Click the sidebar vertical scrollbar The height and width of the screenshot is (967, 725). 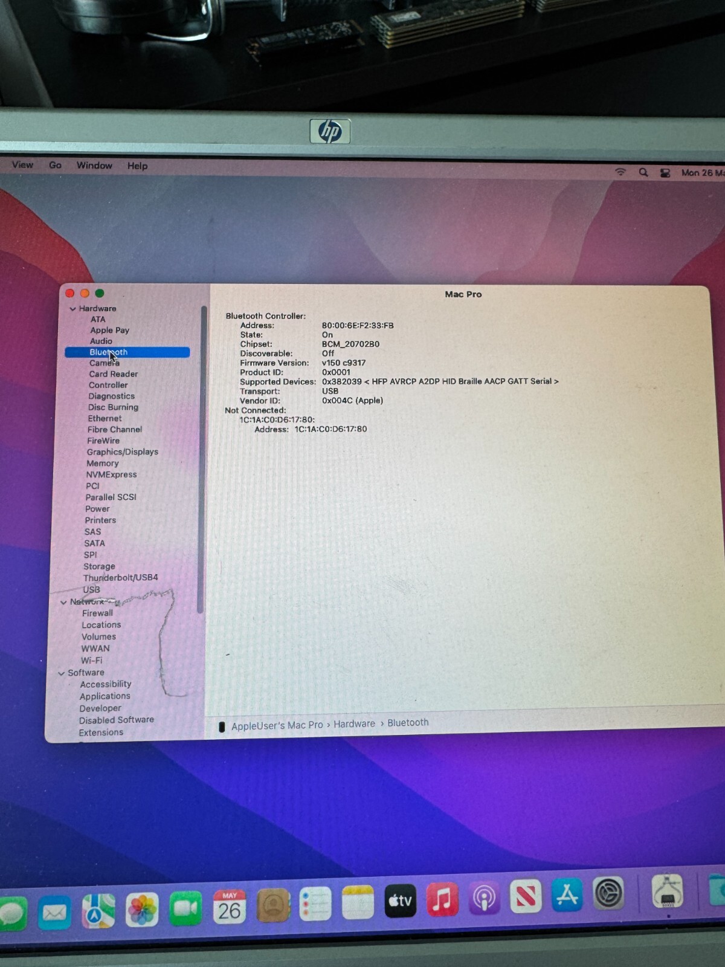coord(202,459)
